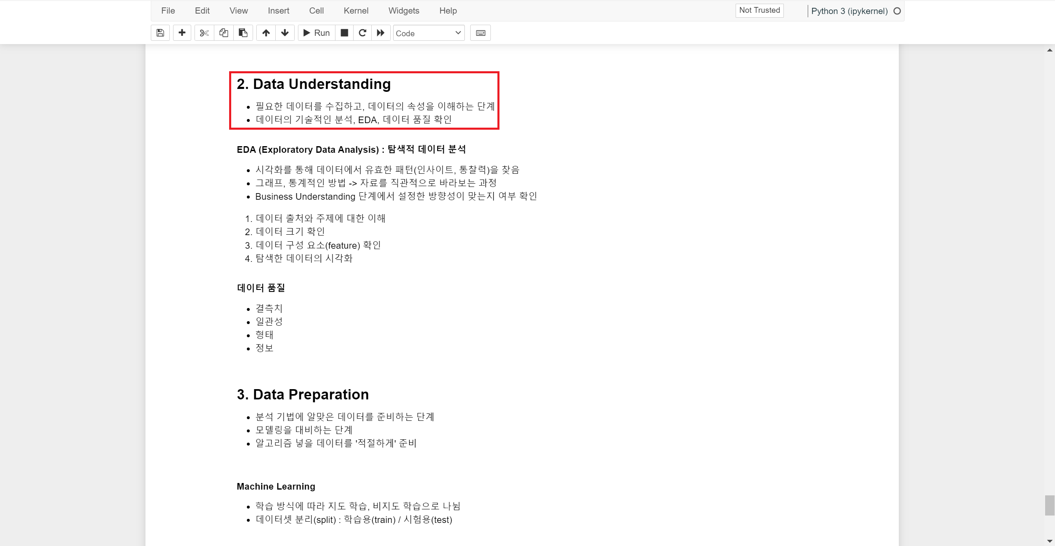Select the Data Understanding markdown cell
The image size is (1055, 546).
click(364, 100)
